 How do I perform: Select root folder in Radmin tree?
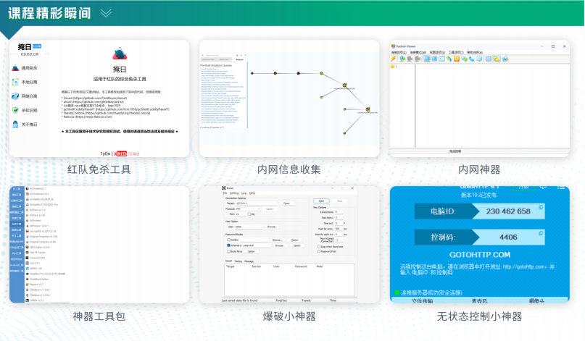(394, 67)
